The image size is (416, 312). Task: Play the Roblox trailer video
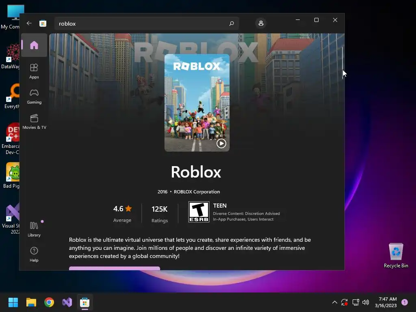tap(221, 143)
